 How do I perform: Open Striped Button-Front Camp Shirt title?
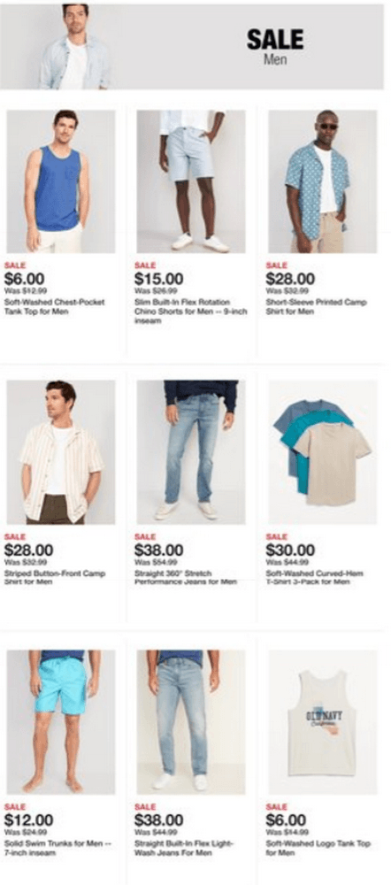[54, 577]
